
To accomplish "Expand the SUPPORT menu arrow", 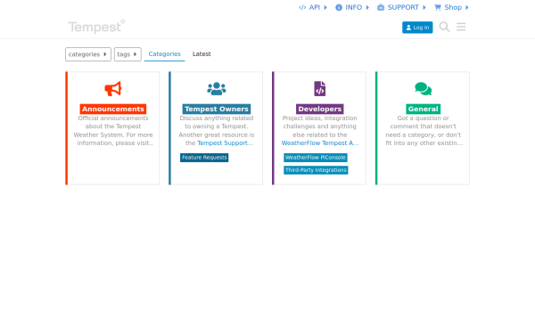I will click(x=424, y=7).
